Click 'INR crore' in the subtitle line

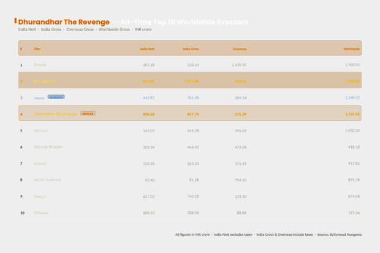pyautogui.click(x=143, y=29)
